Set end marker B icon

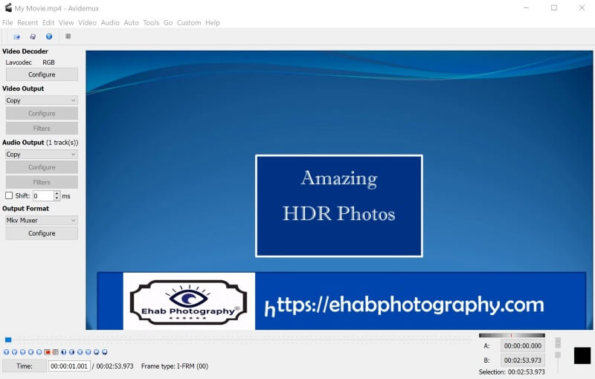(55, 352)
